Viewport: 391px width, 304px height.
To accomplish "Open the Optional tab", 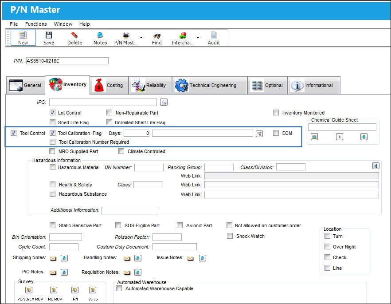I will point(267,85).
